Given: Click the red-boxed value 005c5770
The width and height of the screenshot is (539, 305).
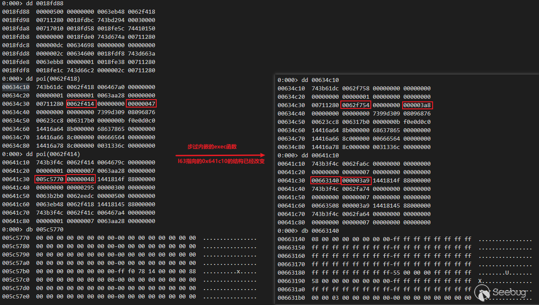Looking at the screenshot, I should pyautogui.click(x=50, y=179).
